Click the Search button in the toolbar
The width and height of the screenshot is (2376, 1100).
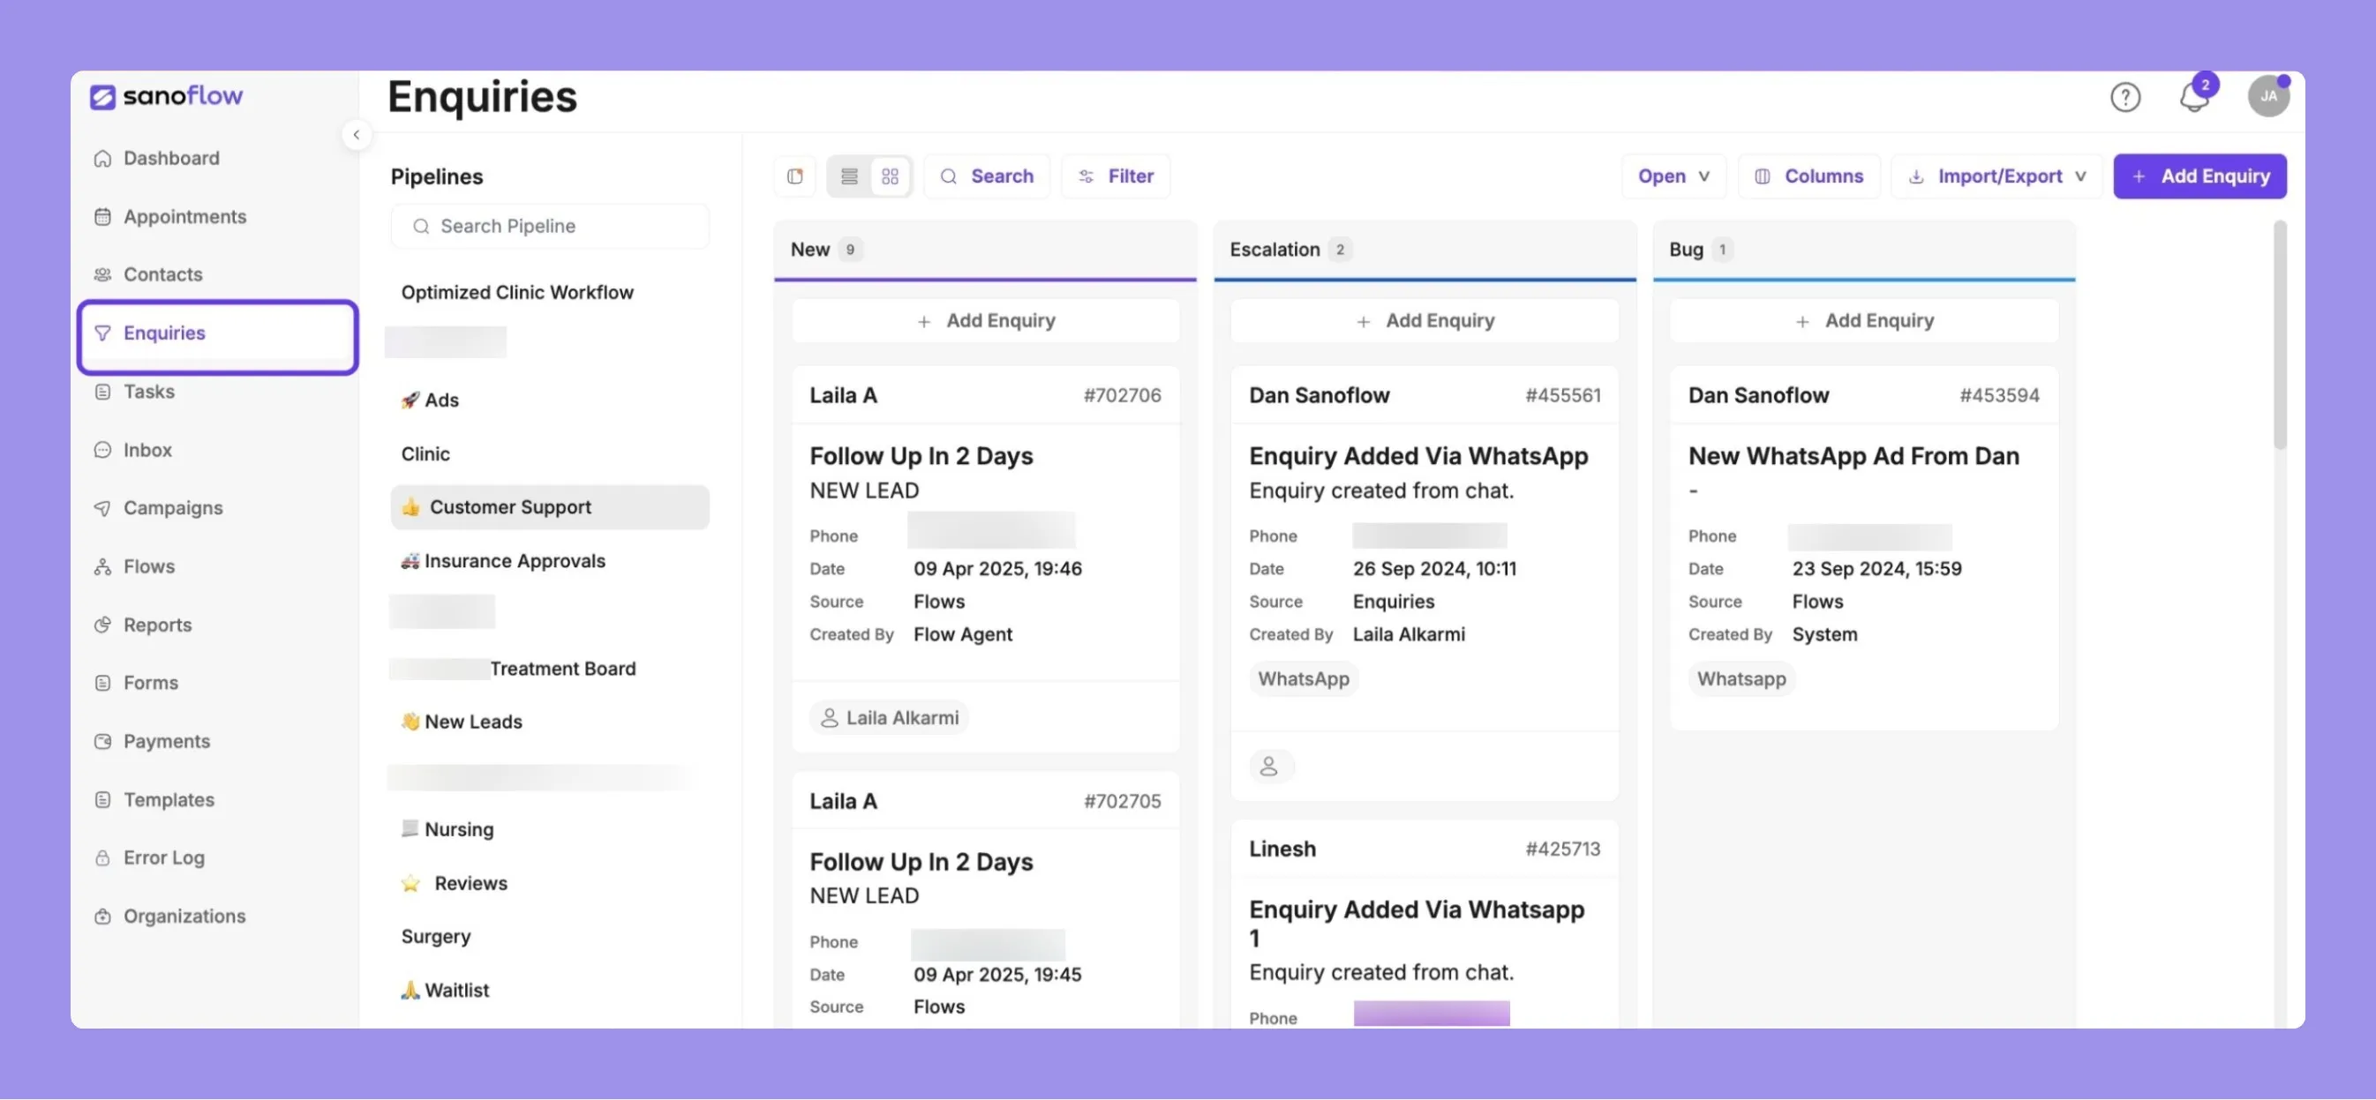point(986,176)
